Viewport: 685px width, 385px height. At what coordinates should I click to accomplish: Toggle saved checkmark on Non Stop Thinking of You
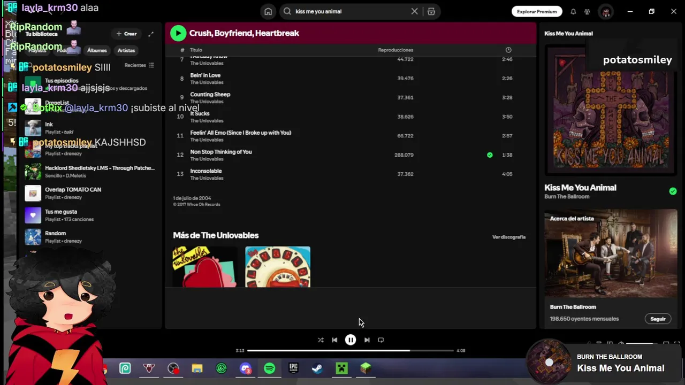490,155
